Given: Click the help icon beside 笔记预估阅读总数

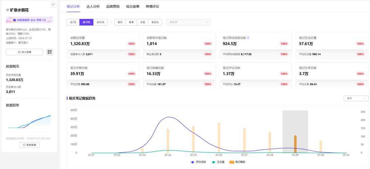Looking at the screenshot, I should coord(248,38).
